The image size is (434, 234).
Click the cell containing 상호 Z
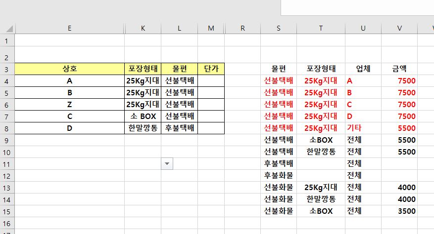coord(69,105)
